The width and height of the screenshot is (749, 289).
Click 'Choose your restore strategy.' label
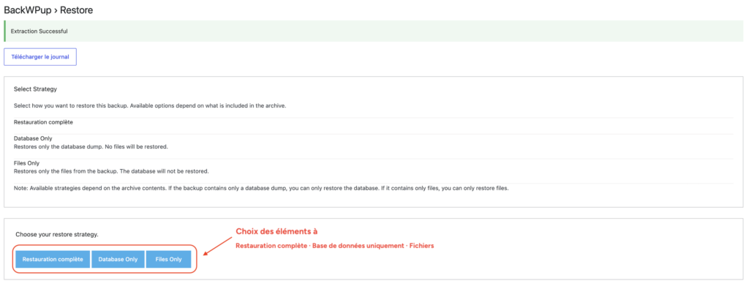tap(57, 235)
